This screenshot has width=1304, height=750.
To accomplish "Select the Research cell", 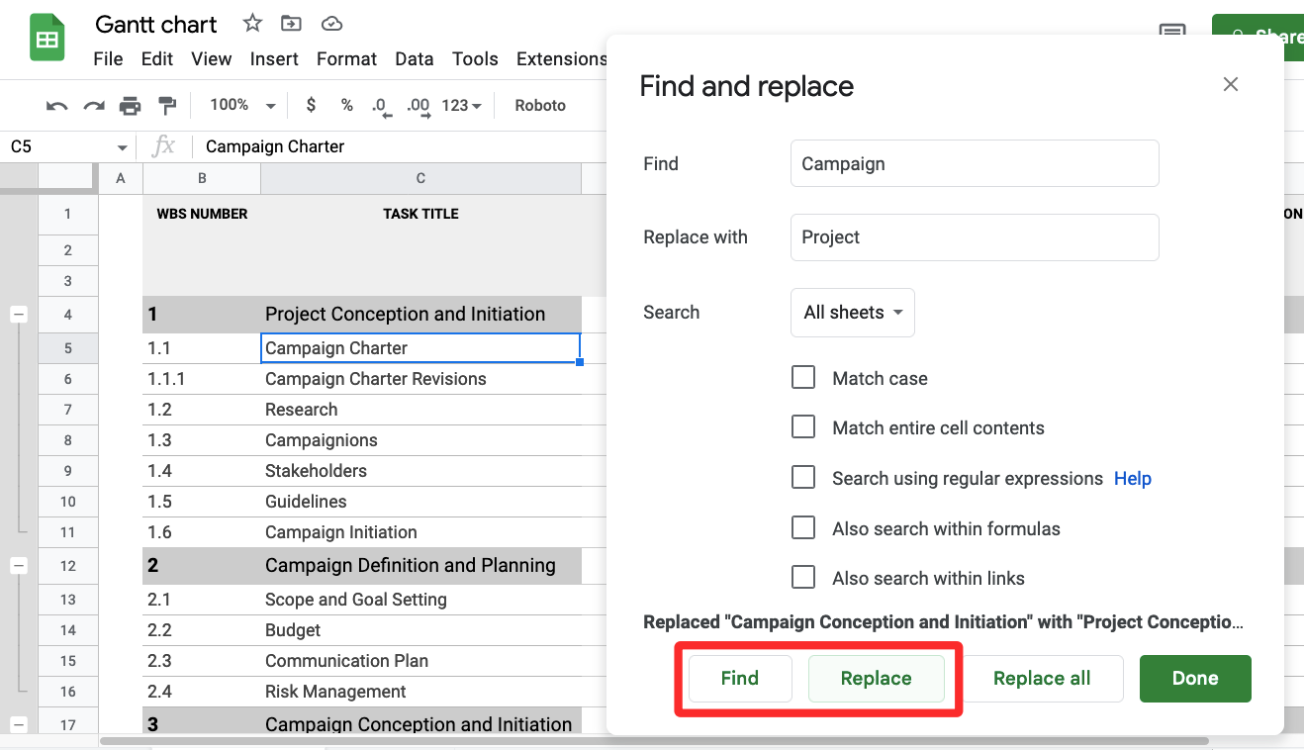I will [420, 410].
